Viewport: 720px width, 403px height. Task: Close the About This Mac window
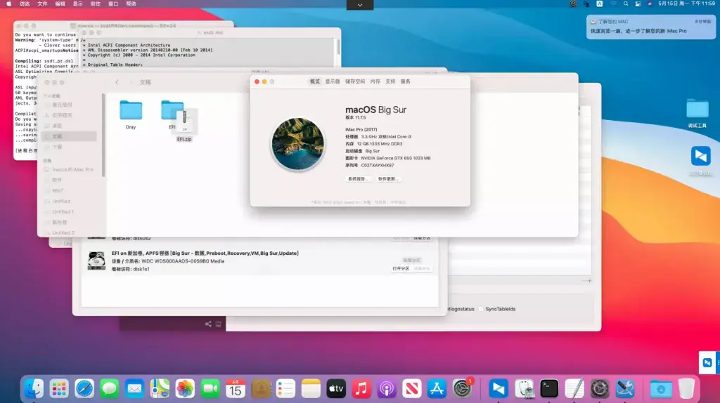coord(257,81)
